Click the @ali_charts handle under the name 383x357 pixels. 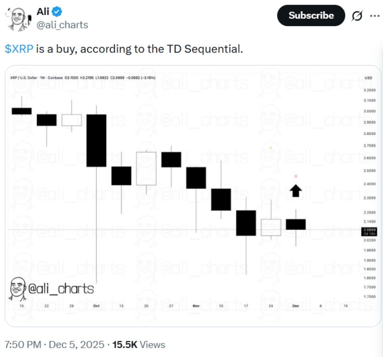(x=62, y=25)
